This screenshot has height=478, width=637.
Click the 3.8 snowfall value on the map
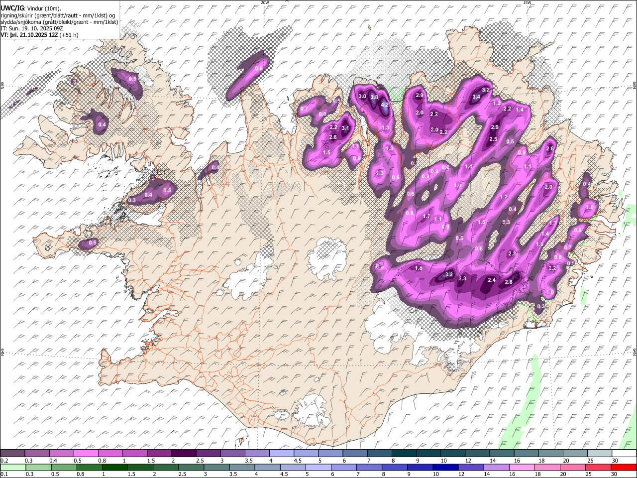point(375,97)
